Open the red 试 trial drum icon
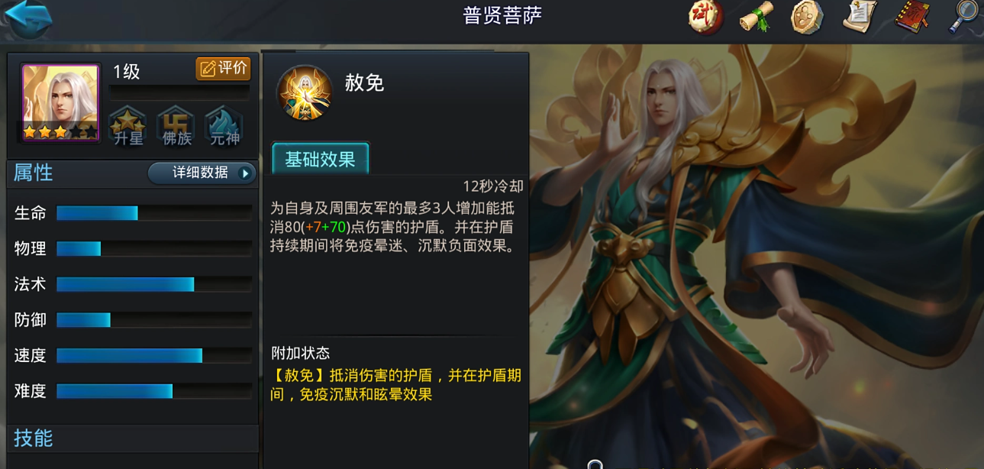 point(706,17)
